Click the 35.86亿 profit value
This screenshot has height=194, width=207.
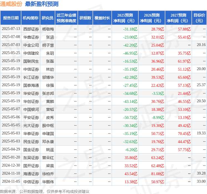131,158
